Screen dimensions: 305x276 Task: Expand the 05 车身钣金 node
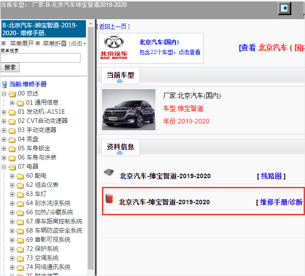pyautogui.click(x=4, y=149)
